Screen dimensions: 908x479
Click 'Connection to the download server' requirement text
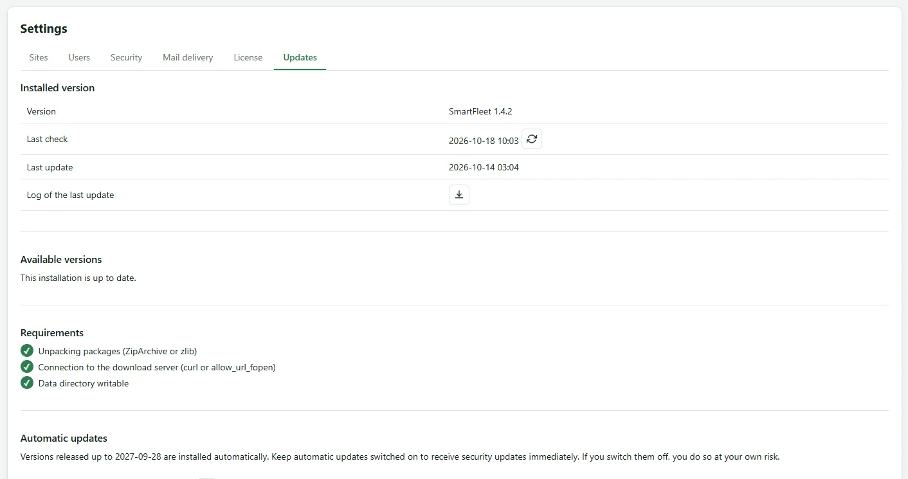coord(157,367)
